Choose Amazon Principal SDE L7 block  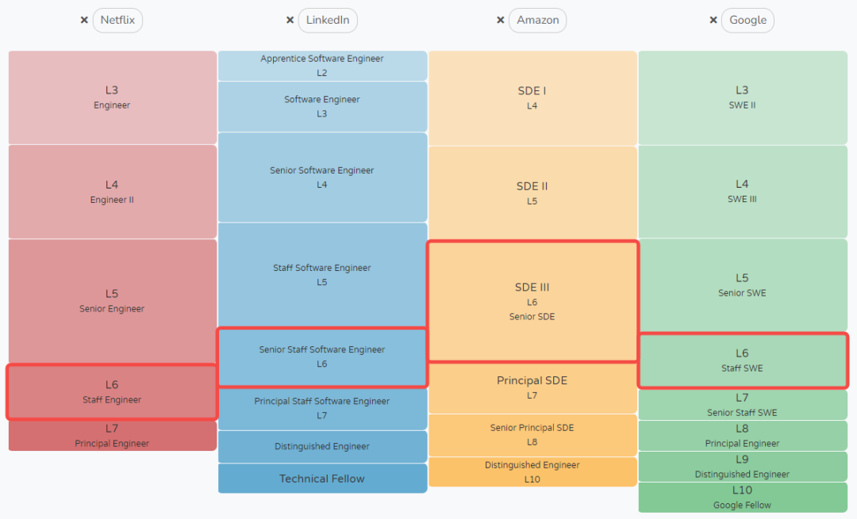[x=533, y=388]
